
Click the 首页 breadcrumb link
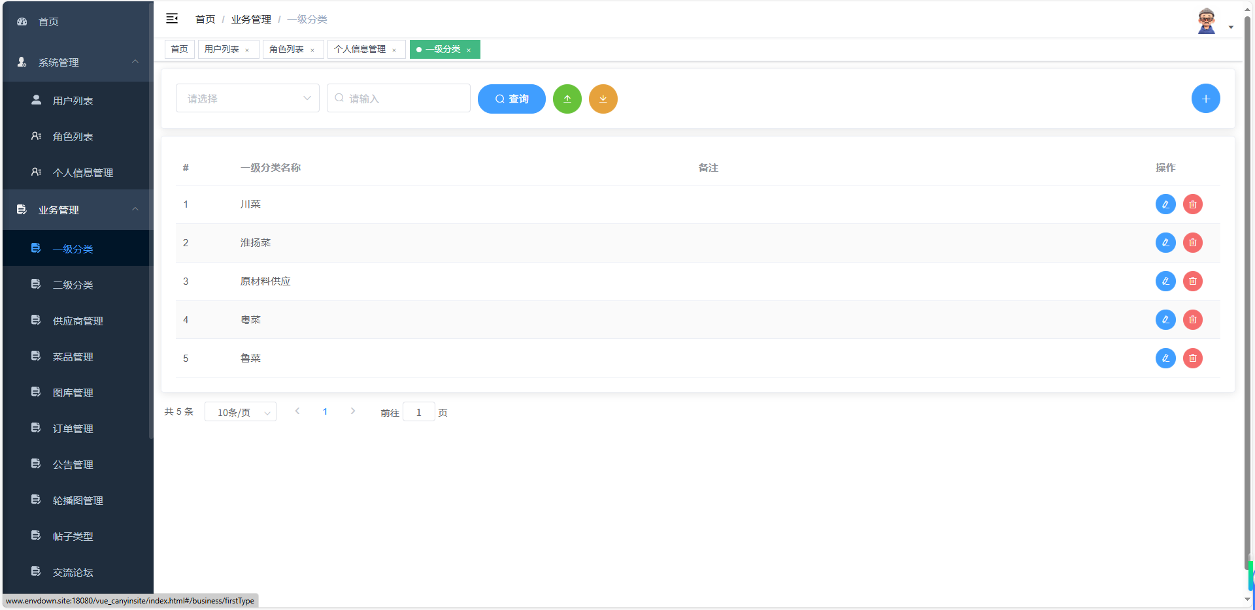tap(204, 19)
